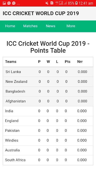
Task: Tap the battery charging icon
Action: (x=77, y=3)
